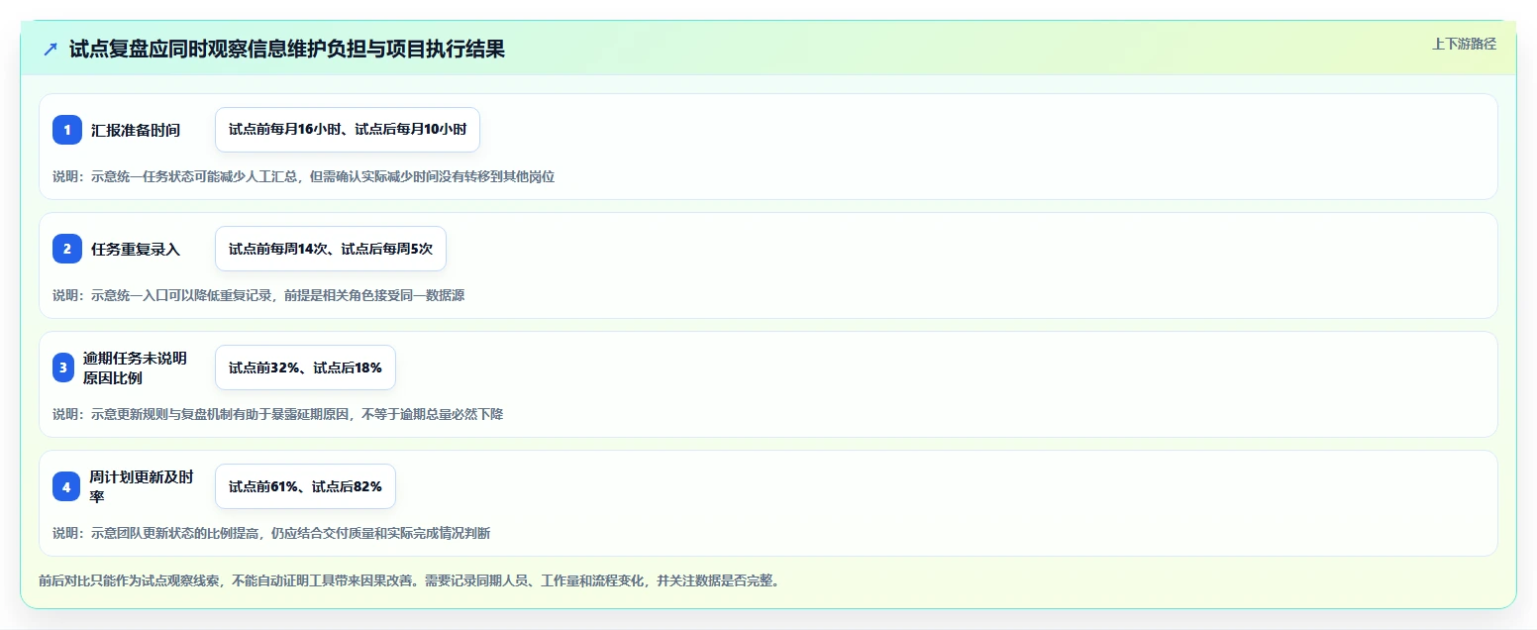Click the heading 试点复盘应同时观察信息维护负担与项目执行结果
Viewport: 1537px width, 630px height.
287,49
